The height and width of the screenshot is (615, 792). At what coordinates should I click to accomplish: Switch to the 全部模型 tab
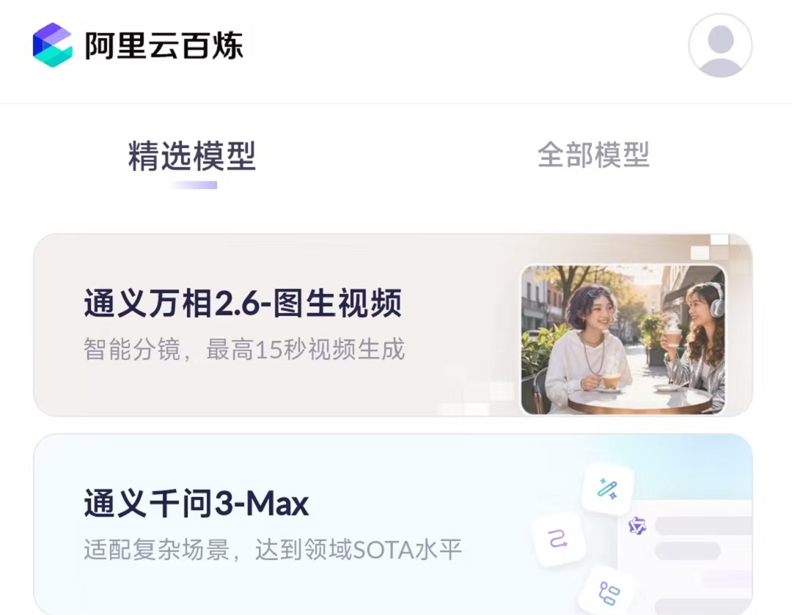[x=593, y=155]
